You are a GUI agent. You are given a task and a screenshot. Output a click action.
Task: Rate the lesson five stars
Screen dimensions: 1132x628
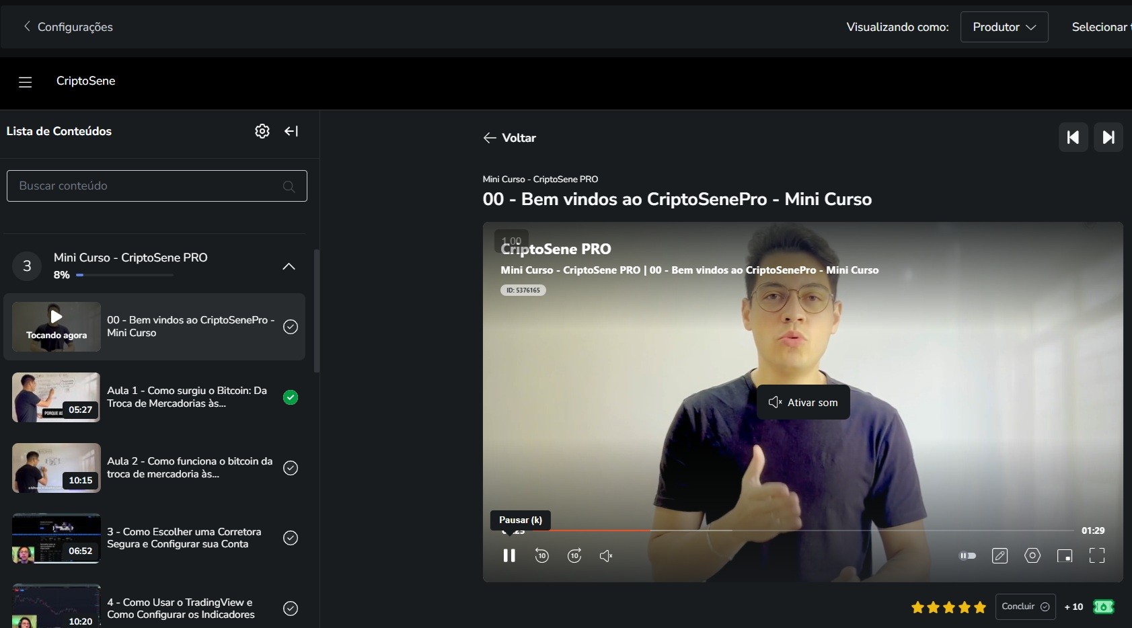click(980, 607)
